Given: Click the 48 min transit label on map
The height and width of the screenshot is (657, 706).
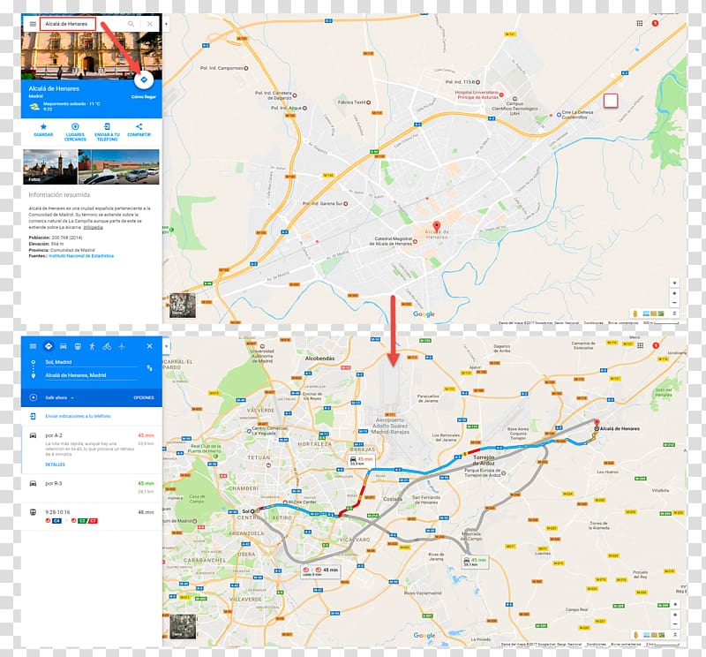Looking at the screenshot, I should (321, 571).
